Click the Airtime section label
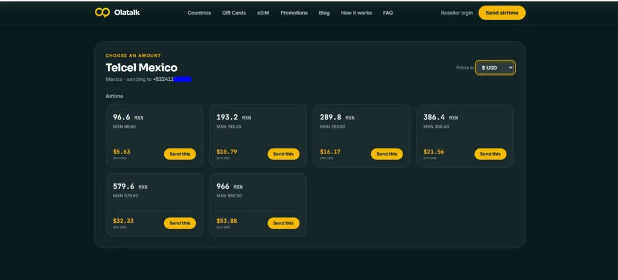618x280 pixels. click(114, 96)
